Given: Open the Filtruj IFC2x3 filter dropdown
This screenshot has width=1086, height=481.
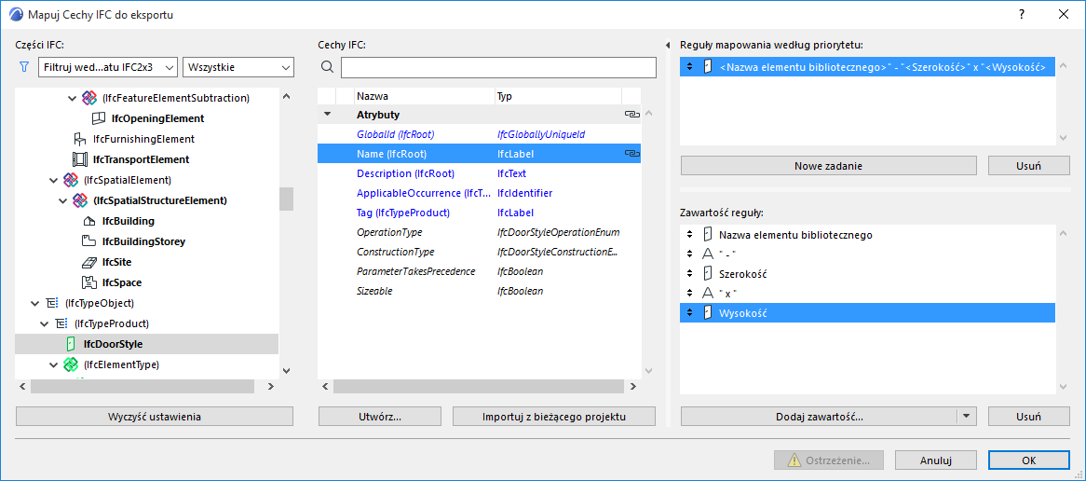Looking at the screenshot, I should (x=108, y=67).
